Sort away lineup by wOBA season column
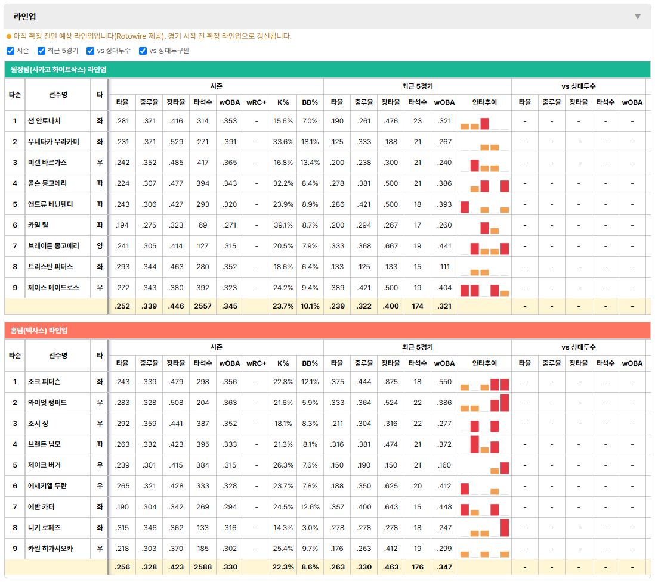Image resolution: width=655 pixels, height=582 pixels. [x=230, y=102]
